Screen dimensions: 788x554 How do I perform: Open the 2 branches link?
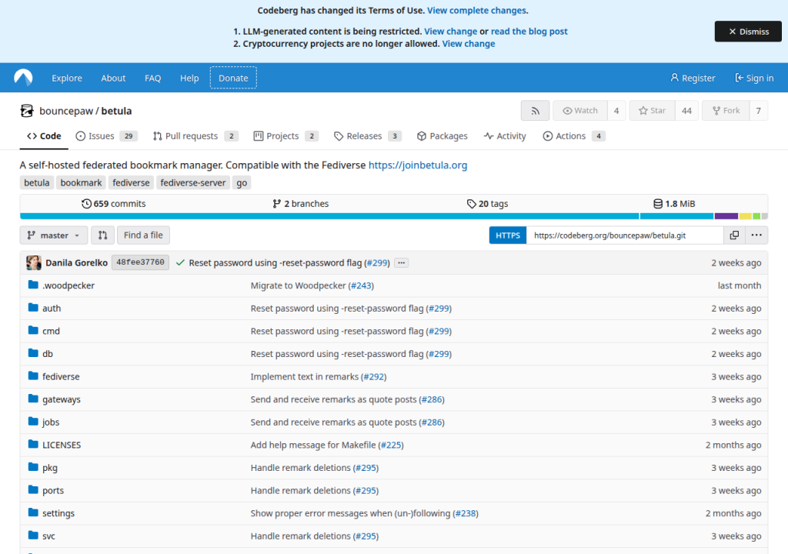pos(301,204)
